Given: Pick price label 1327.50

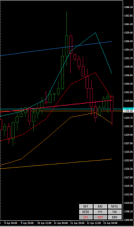Looking at the screenshot, I should [x=129, y=143].
